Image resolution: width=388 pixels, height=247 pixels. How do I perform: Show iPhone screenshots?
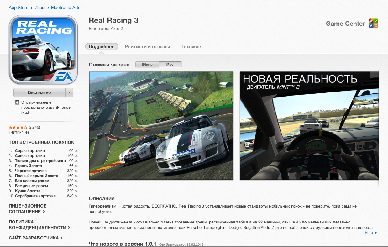(147, 65)
